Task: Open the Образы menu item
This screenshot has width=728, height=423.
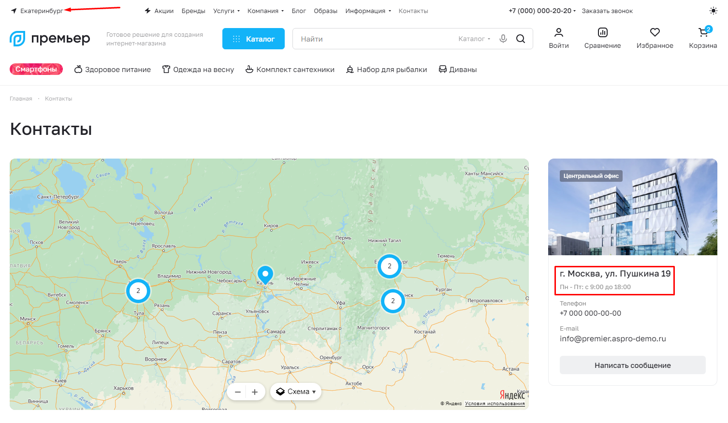Action: (325, 11)
